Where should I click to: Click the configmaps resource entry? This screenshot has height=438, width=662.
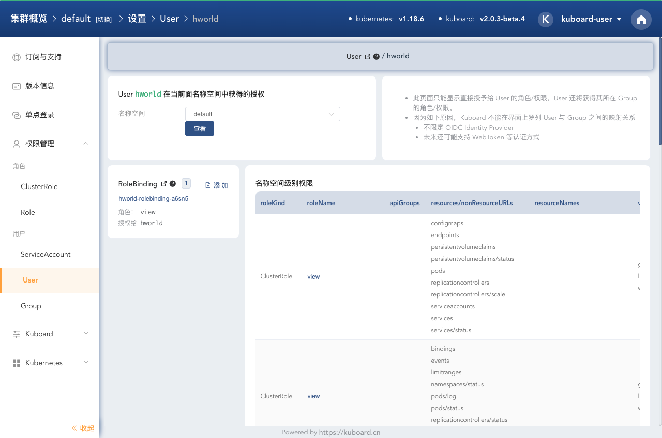click(x=447, y=223)
